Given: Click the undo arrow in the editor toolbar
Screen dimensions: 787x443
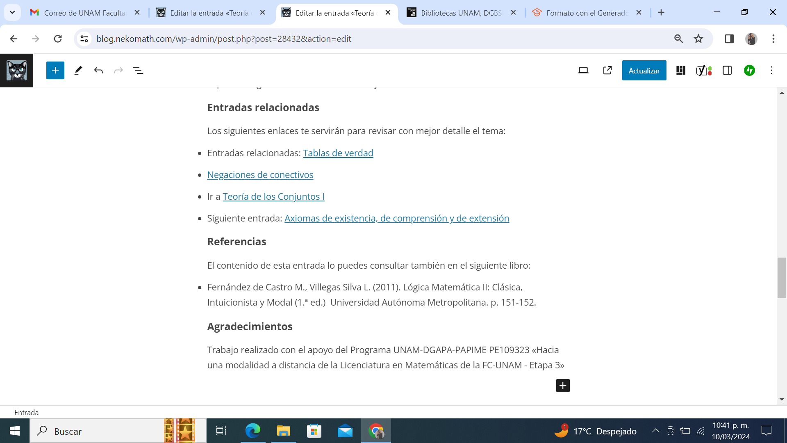Looking at the screenshot, I should click(x=98, y=71).
